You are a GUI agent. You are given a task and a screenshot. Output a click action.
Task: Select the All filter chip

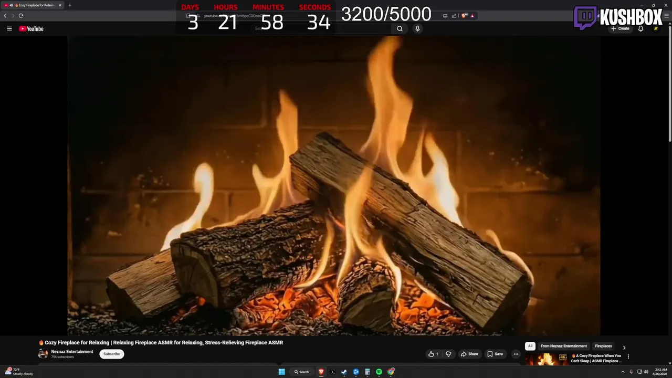pos(530,346)
